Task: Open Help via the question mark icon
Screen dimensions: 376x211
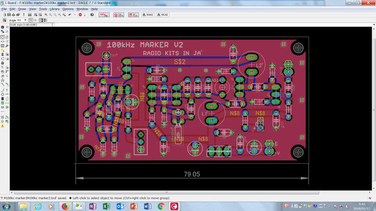Action: [x=92, y=15]
